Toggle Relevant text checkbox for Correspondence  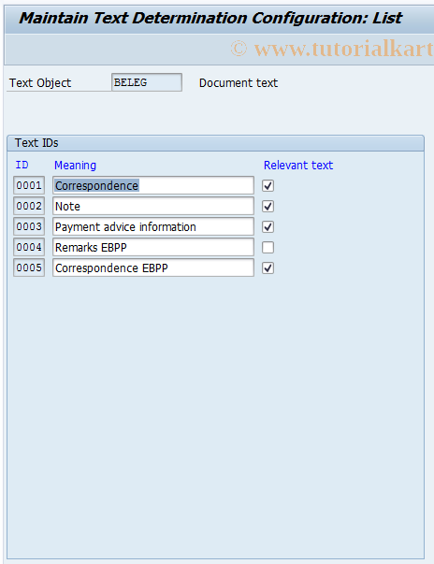(268, 185)
